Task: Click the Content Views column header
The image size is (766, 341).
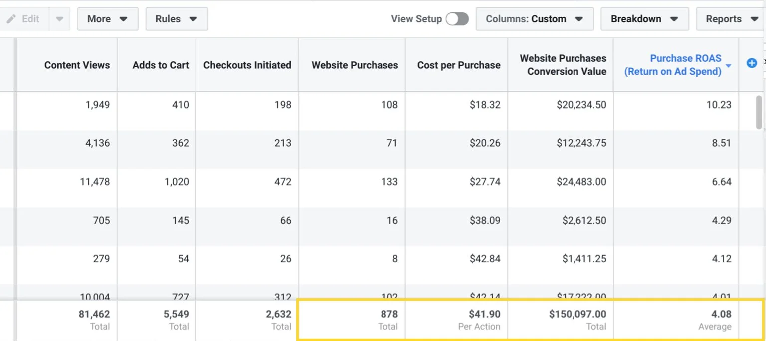Action: (77, 65)
